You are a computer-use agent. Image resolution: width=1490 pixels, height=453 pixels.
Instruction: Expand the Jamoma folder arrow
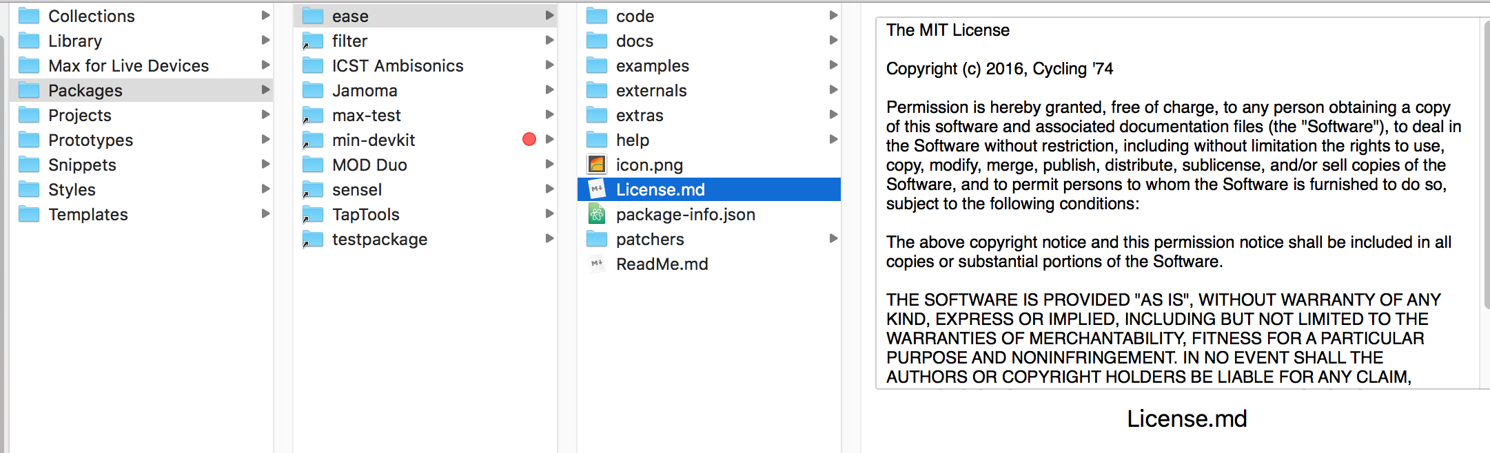(549, 89)
